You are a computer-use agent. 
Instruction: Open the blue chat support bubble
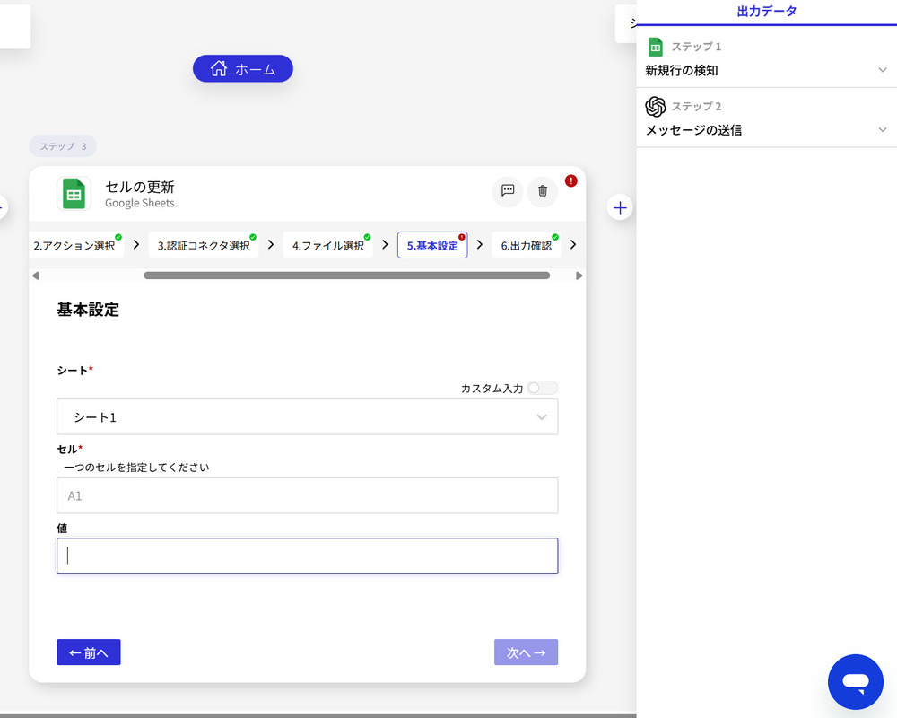point(855,682)
